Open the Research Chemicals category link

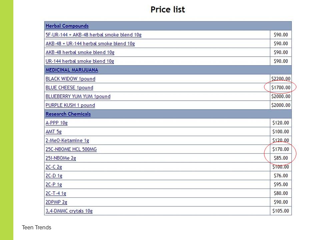68,114
